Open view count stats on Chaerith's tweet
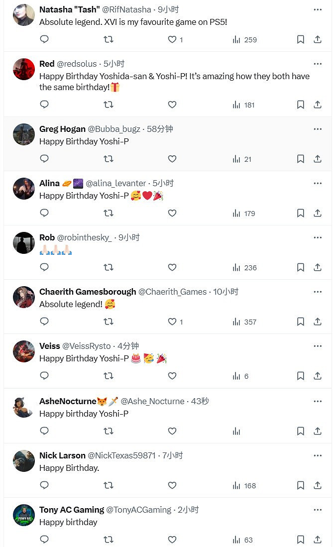333x547 pixels. [236, 322]
